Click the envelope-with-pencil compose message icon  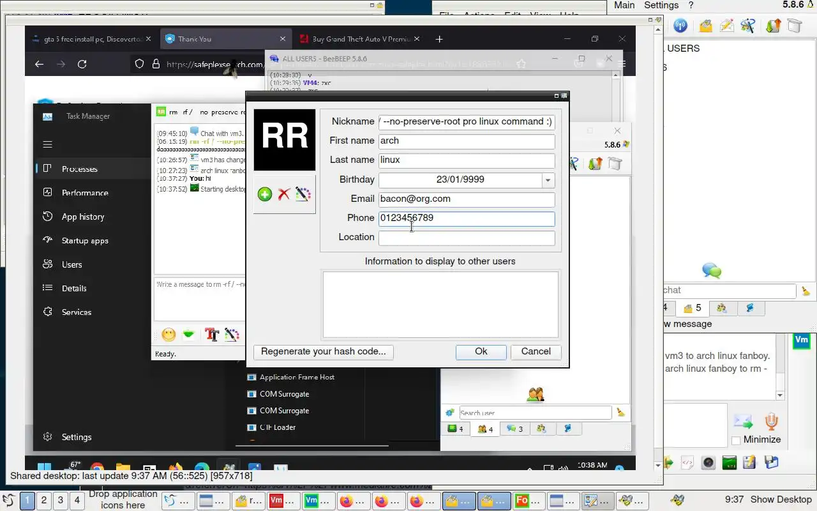(726, 26)
